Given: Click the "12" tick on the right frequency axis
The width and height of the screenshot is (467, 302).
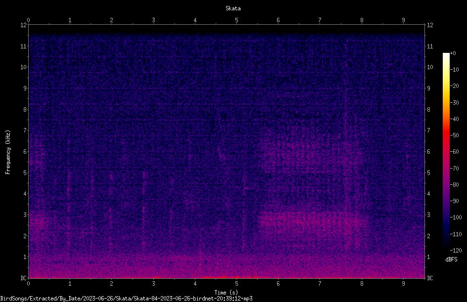Looking at the screenshot, I should coord(430,25).
